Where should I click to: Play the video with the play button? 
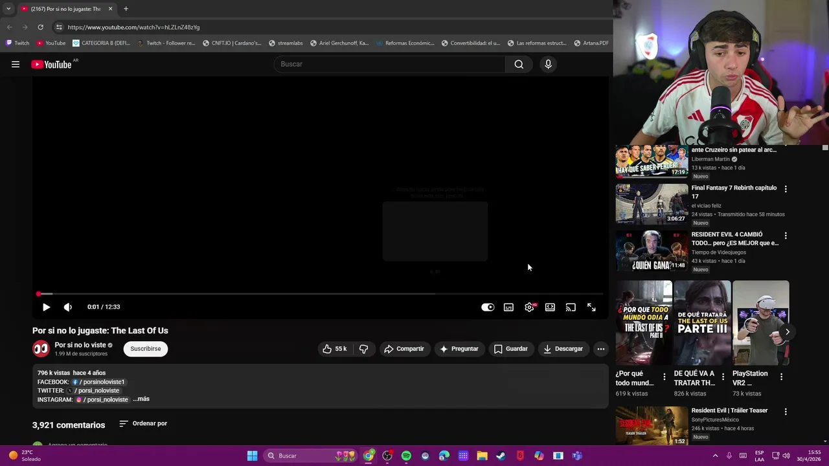pyautogui.click(x=46, y=307)
